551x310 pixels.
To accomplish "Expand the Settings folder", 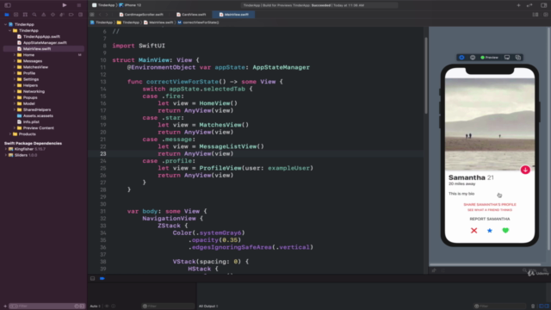I will pos(15,79).
